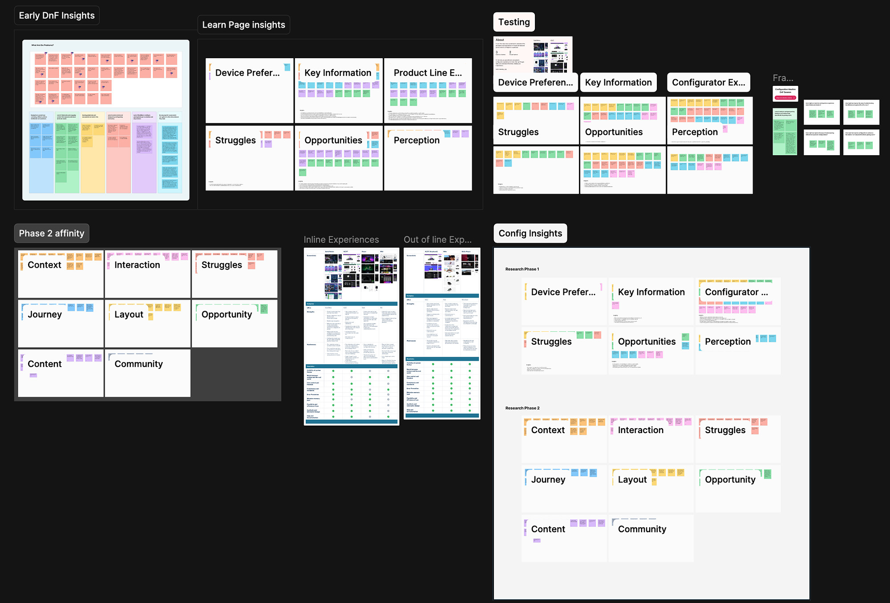Select Device Preferen... label in Testing section

(536, 83)
